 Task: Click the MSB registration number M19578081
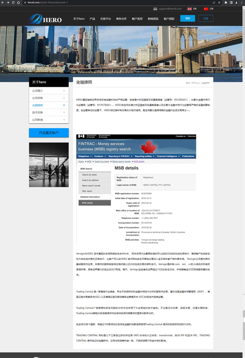(x=146, y=194)
